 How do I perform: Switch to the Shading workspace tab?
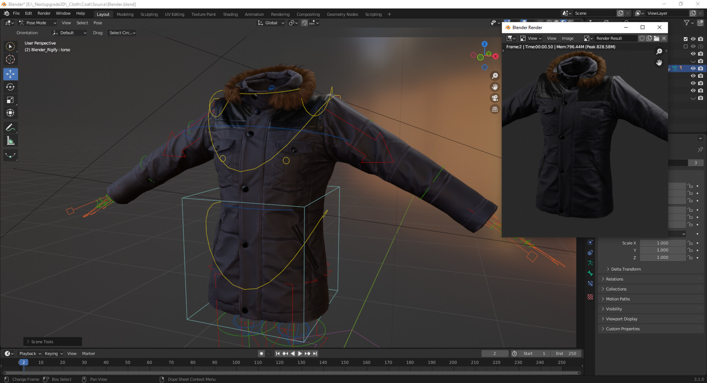pos(230,14)
